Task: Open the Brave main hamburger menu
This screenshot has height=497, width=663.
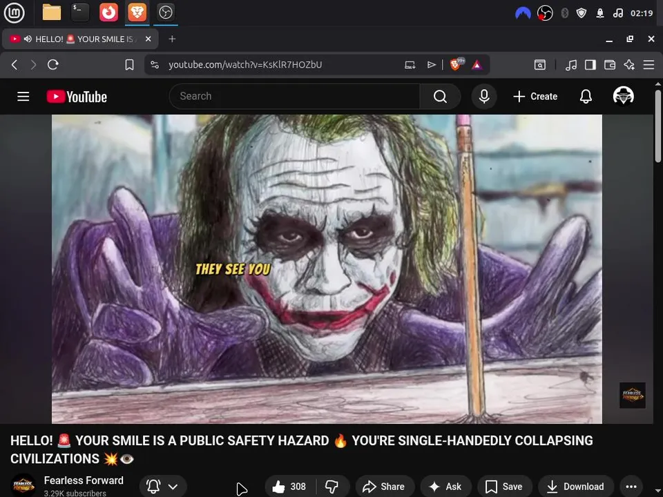Action: (x=648, y=65)
